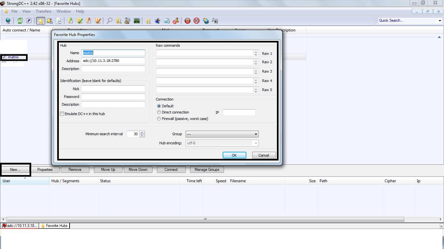The height and width of the screenshot is (249, 444).
Task: Open the Hub encoding combo box
Action: click(x=222, y=143)
